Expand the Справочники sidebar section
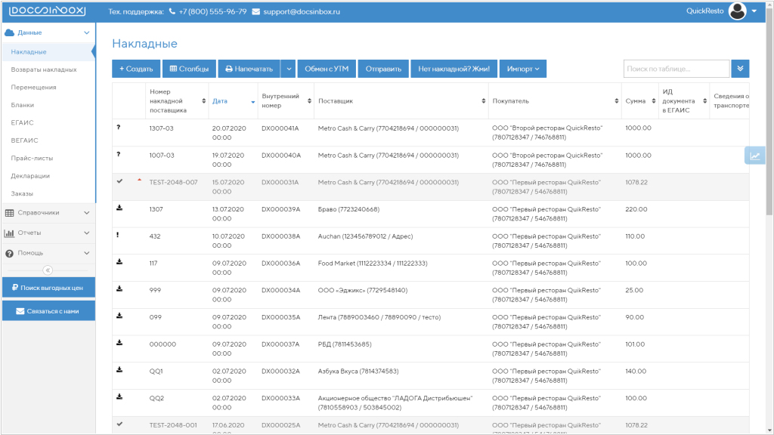The image size is (774, 435). pos(48,212)
